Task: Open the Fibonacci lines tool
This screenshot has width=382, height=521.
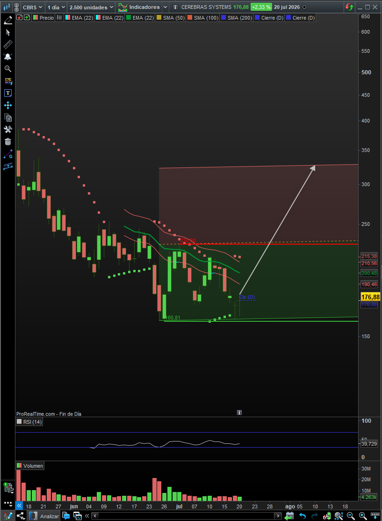Action: (x=8, y=81)
